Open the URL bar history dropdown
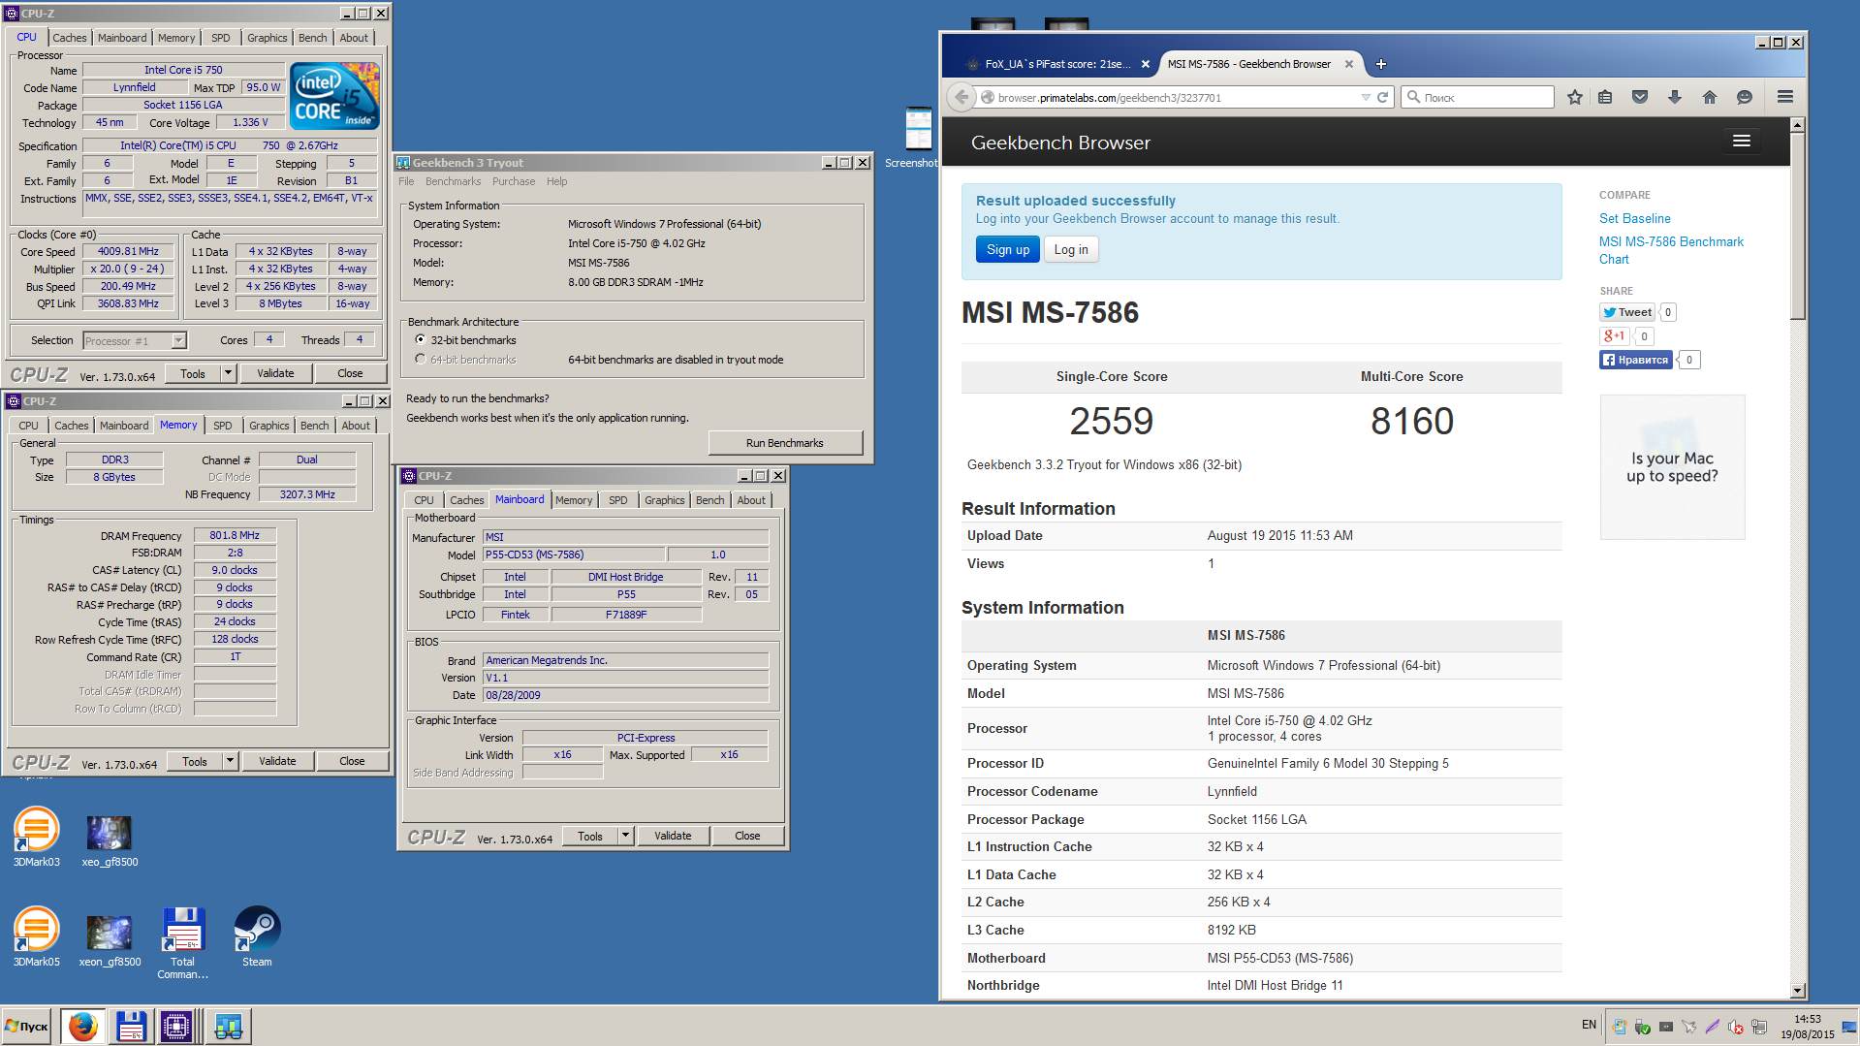Viewport: 1860px width, 1046px height. [1366, 97]
